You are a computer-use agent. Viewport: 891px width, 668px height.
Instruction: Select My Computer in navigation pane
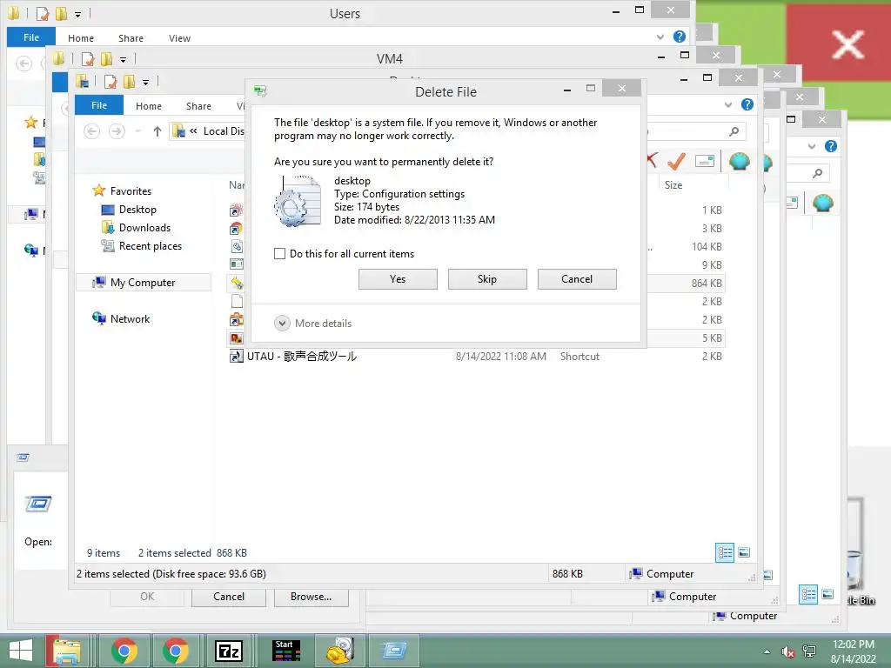[x=143, y=283]
